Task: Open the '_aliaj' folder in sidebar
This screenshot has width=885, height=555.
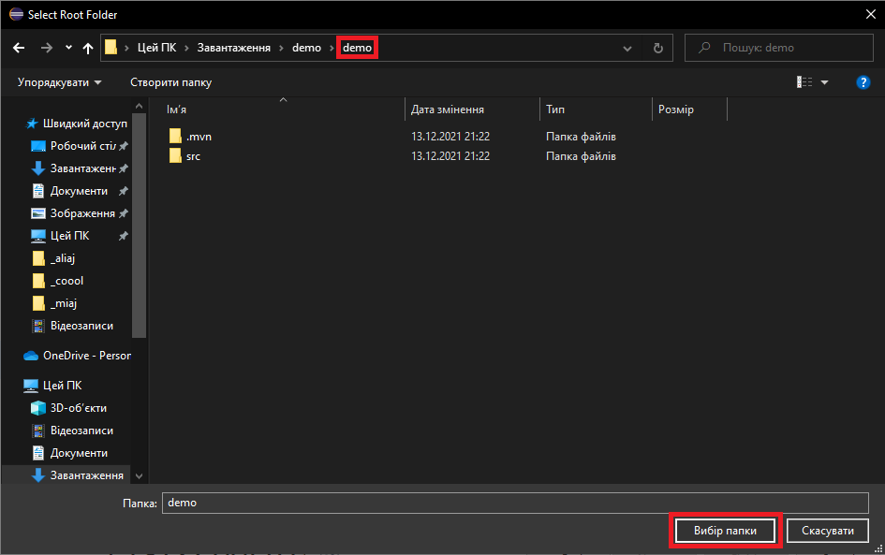Action: point(63,258)
